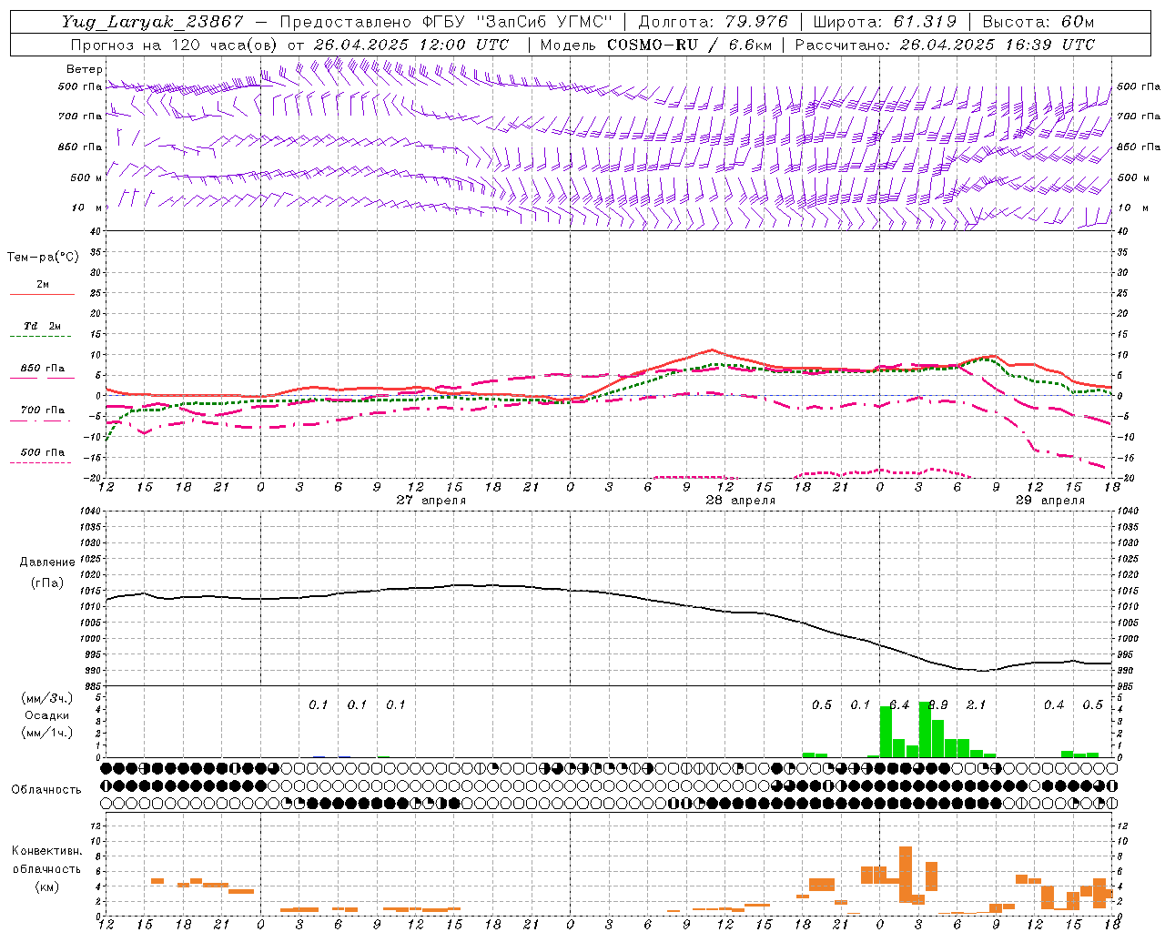
Task: Click the Широта: 61.319 value
Action: click(885, 22)
